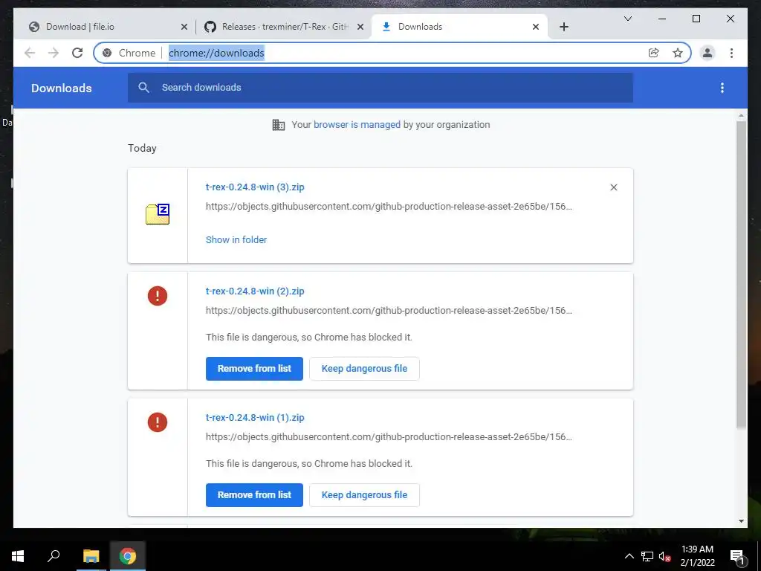Click the chrome://downloads address field
The image size is (761, 571).
(216, 53)
